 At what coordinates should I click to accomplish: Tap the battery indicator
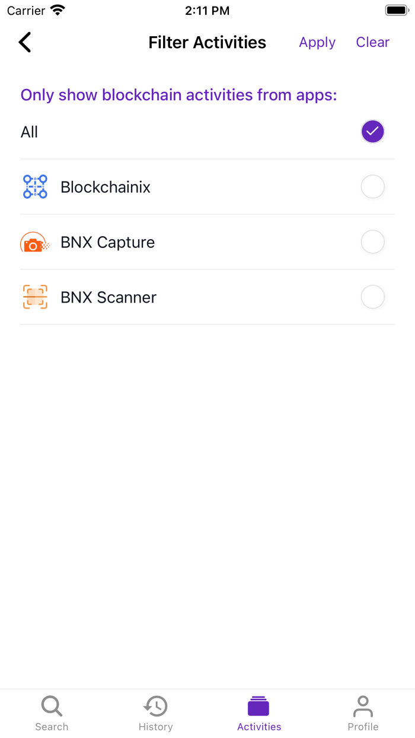point(396,9)
